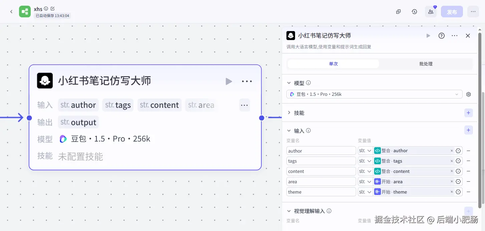Show info for the 输入 section
Screen dimensions: 485x231
point(308,131)
